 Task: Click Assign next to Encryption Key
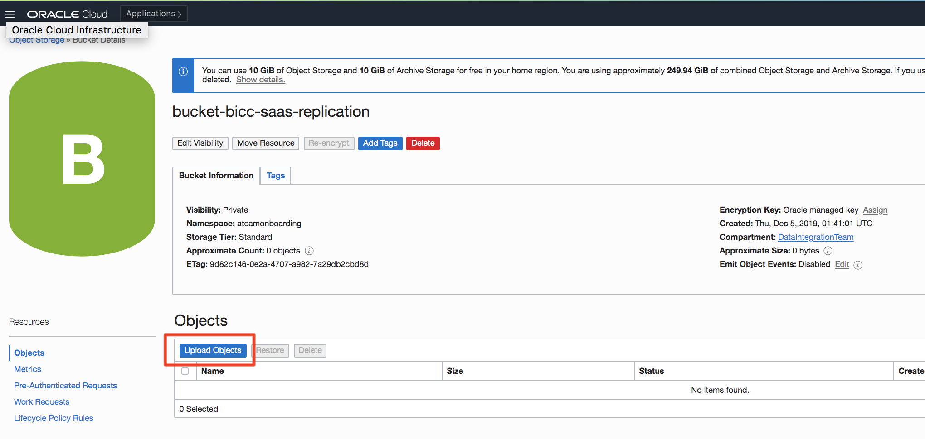click(875, 210)
